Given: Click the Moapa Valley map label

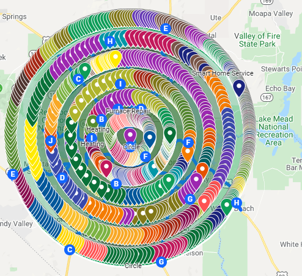Looking at the screenshot, I should (271, 13).
